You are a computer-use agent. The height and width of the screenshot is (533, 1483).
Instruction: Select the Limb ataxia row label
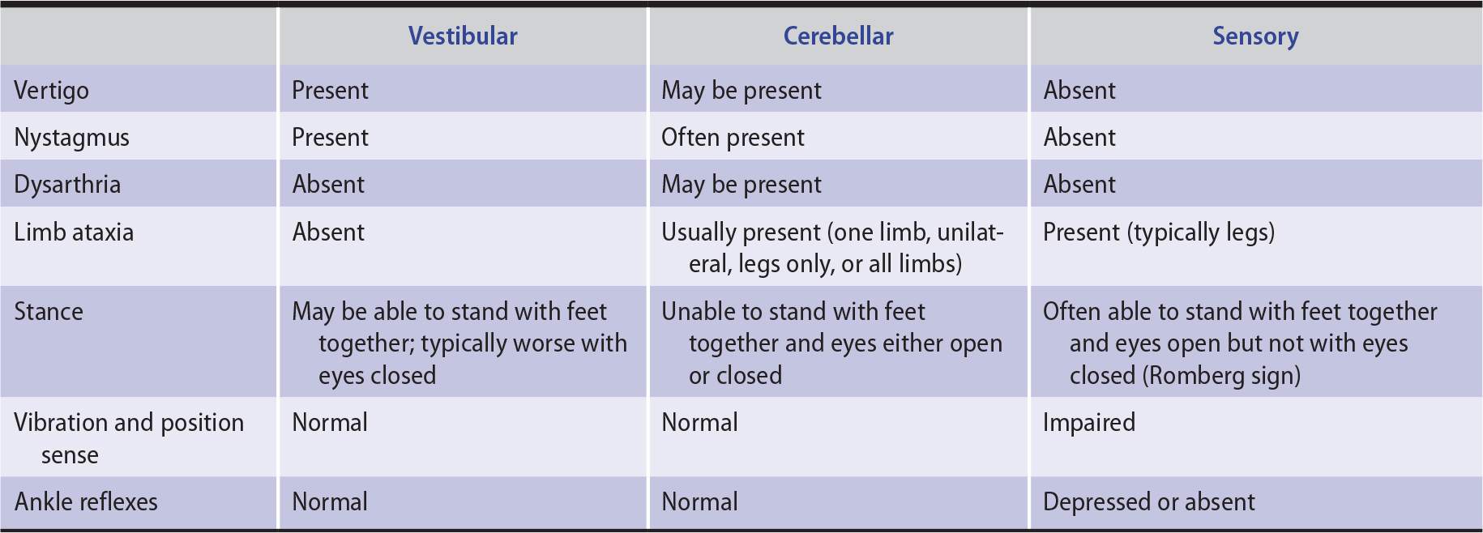tap(74, 232)
